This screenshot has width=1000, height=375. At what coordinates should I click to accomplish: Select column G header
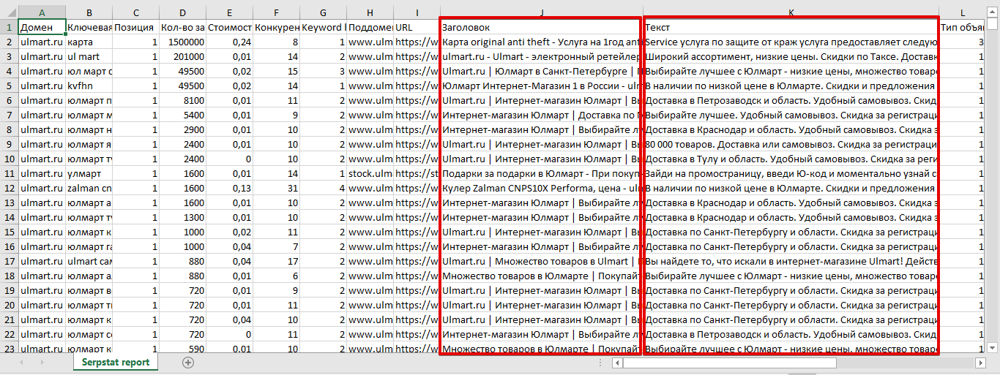(x=323, y=13)
